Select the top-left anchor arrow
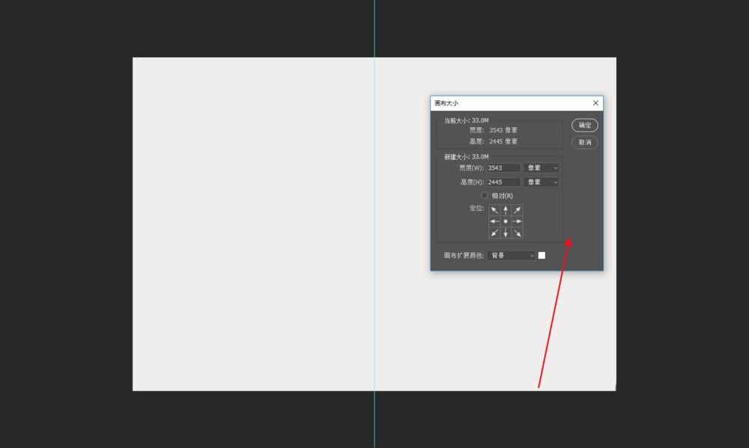The height and width of the screenshot is (448, 749). 494,210
